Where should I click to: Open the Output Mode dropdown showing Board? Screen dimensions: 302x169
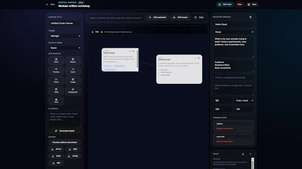tap(65, 48)
